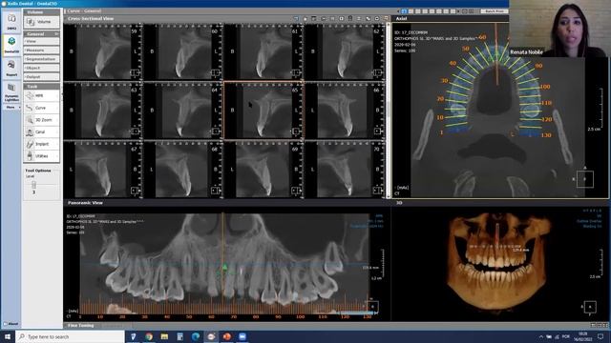Select the Curve task tool

[x=41, y=108]
